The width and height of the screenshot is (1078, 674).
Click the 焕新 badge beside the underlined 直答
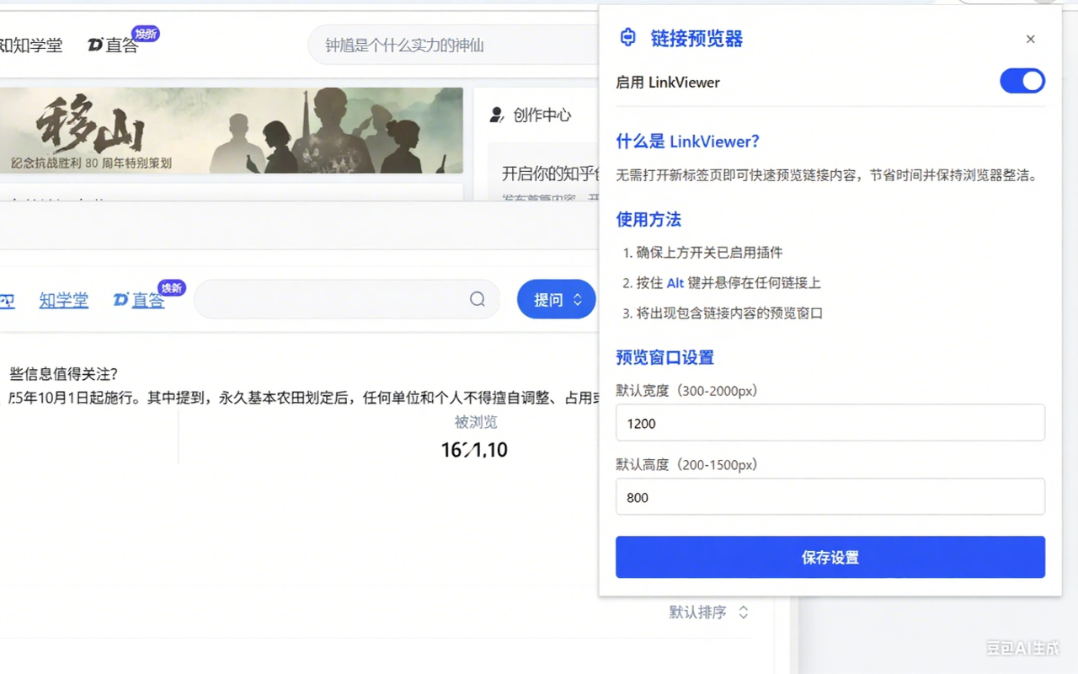click(172, 288)
